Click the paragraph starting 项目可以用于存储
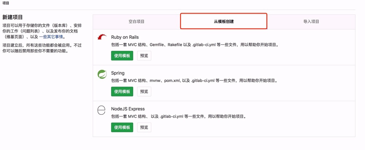365x150 pixels. [x=42, y=31]
